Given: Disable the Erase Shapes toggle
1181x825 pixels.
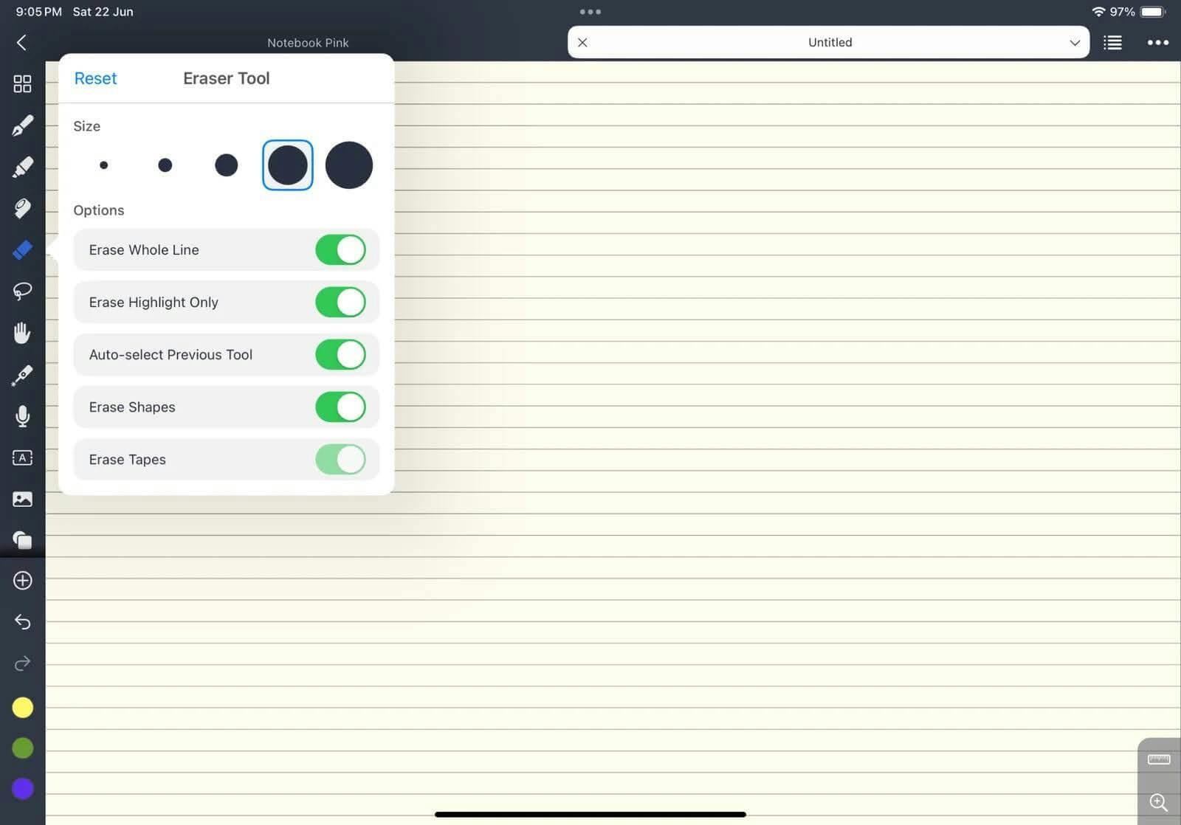Looking at the screenshot, I should click(340, 407).
